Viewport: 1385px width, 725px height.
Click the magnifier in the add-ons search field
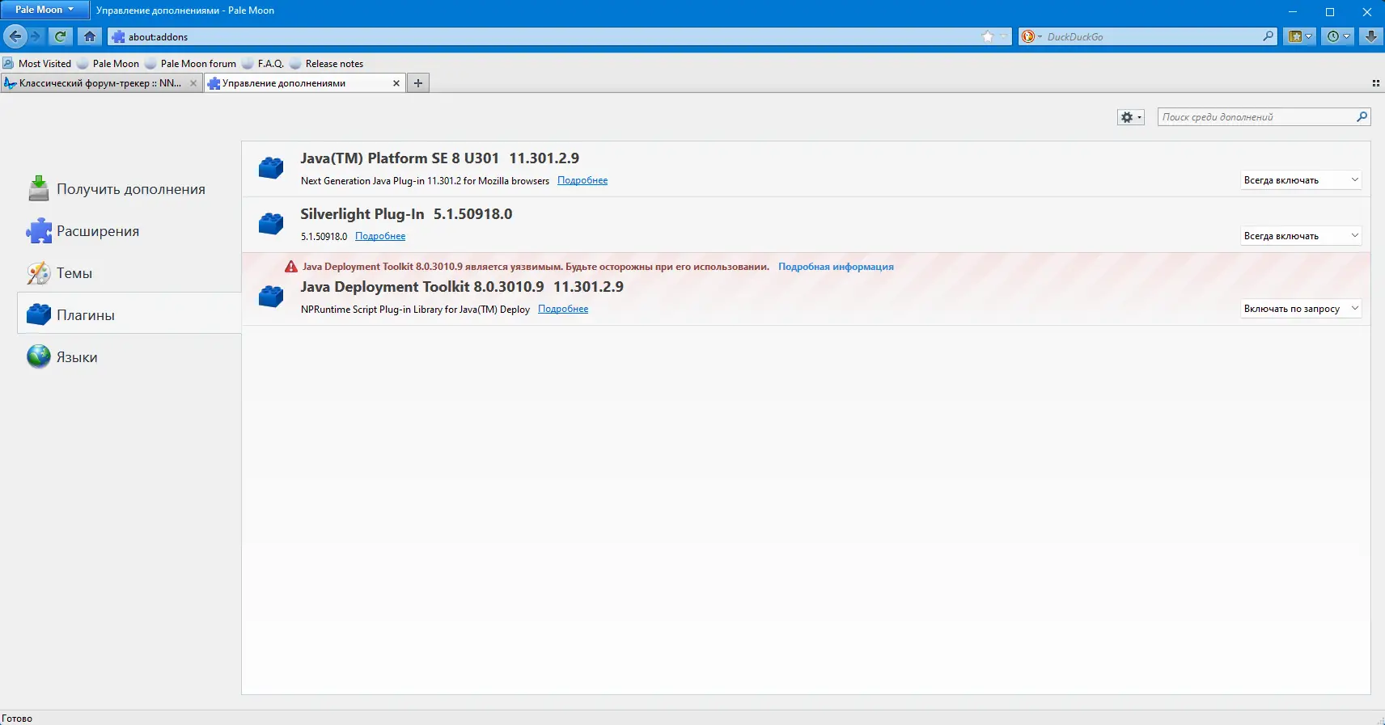tap(1362, 117)
